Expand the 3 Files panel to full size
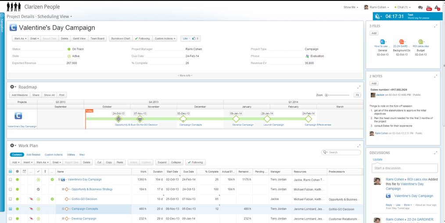Screen dimensions: 445x223 436,26
